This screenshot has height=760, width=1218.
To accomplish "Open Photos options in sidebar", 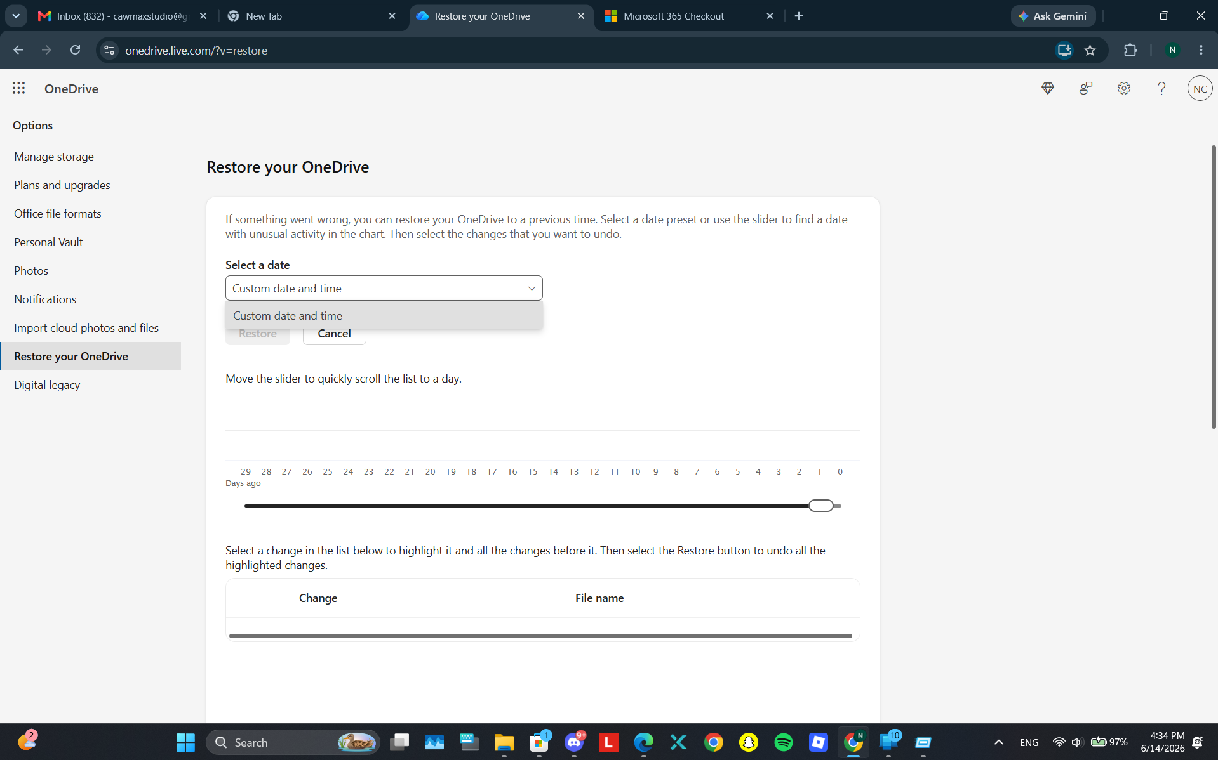I will point(31,270).
